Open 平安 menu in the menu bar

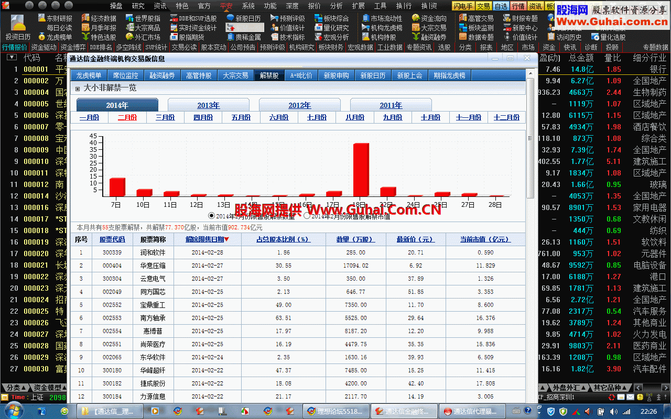pos(226,6)
